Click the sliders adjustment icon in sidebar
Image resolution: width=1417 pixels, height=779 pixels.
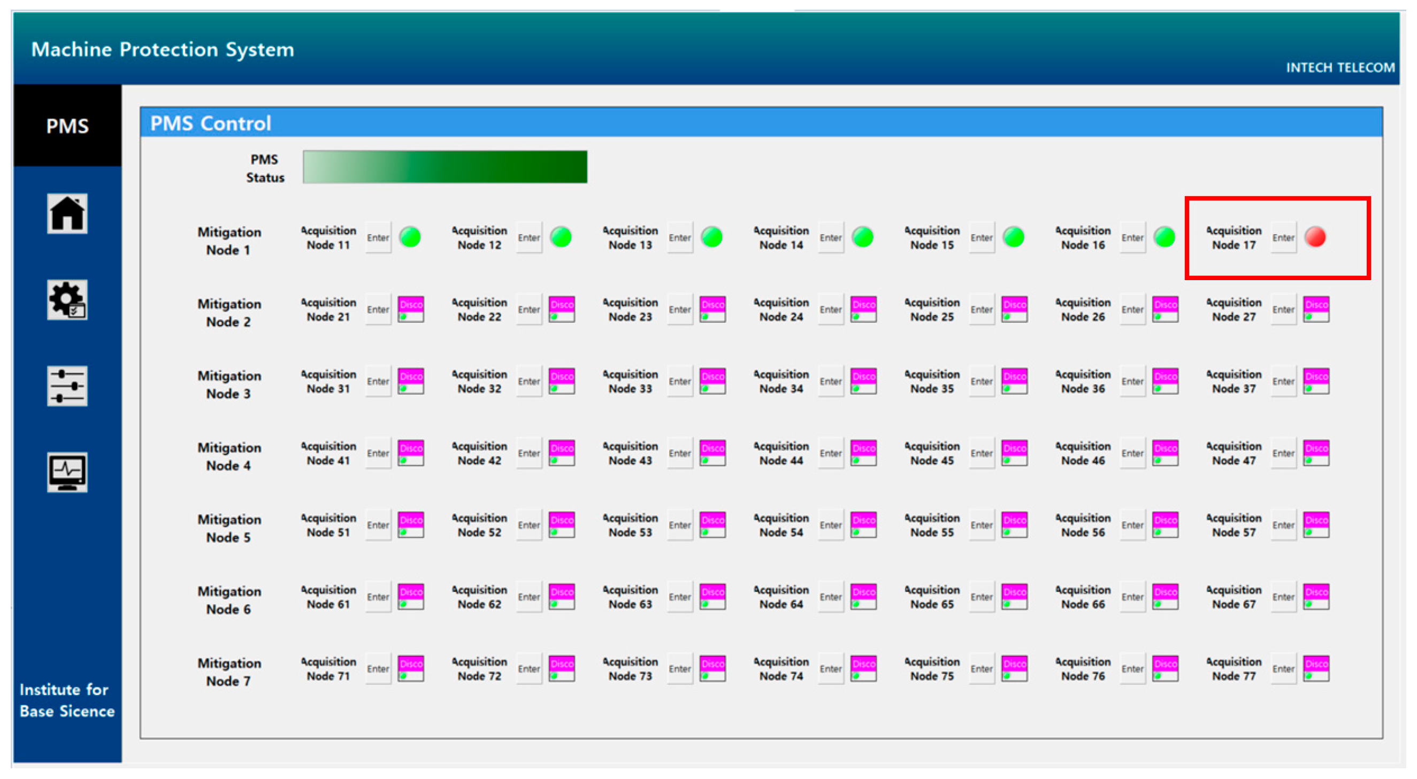click(x=66, y=385)
